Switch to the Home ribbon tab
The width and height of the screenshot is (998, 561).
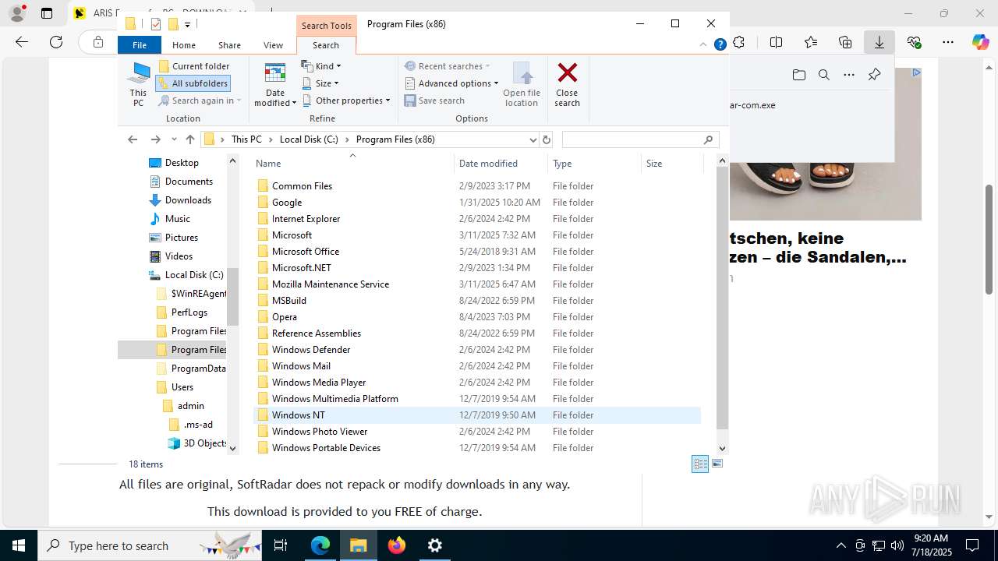[x=184, y=45]
